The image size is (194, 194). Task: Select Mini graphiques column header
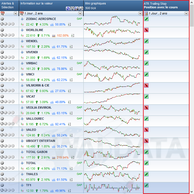point(113,6)
